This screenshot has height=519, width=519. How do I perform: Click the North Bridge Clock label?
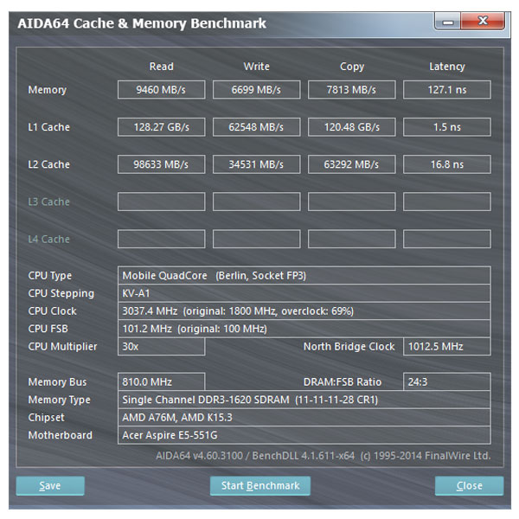[x=349, y=347]
